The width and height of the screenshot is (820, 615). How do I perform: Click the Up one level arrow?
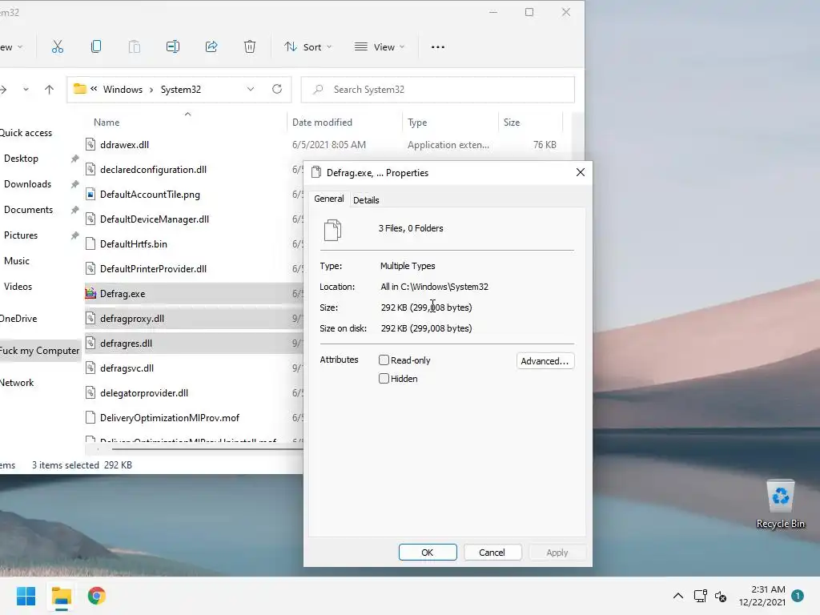pos(49,90)
